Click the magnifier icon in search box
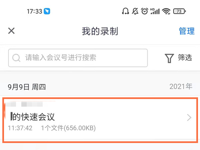Screen dimensions: 200x150 click(16, 58)
